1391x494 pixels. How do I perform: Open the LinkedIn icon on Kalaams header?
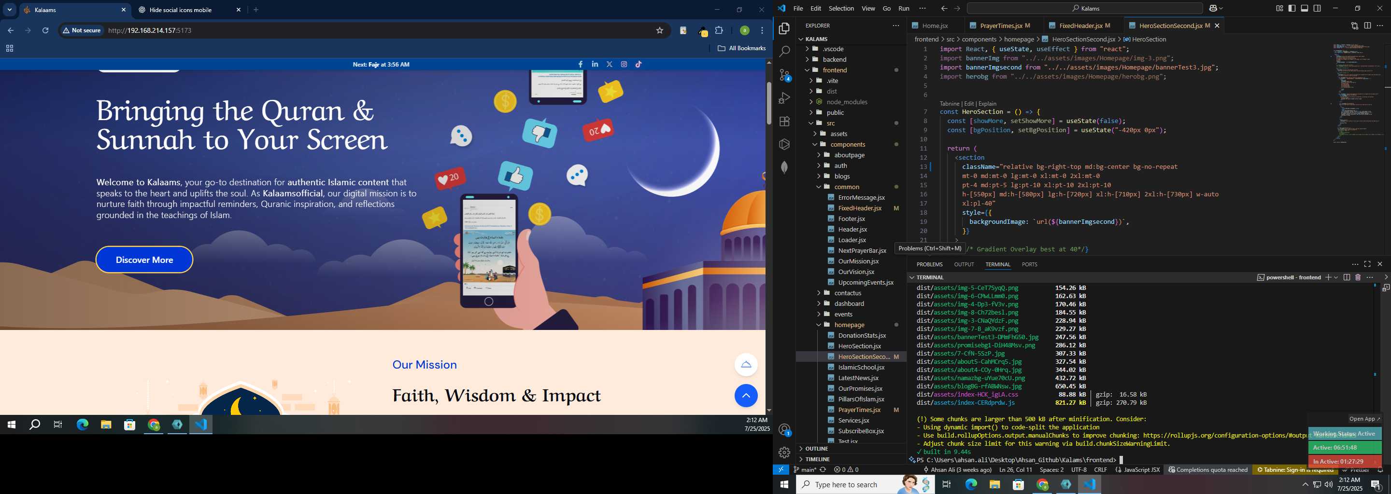tap(595, 64)
